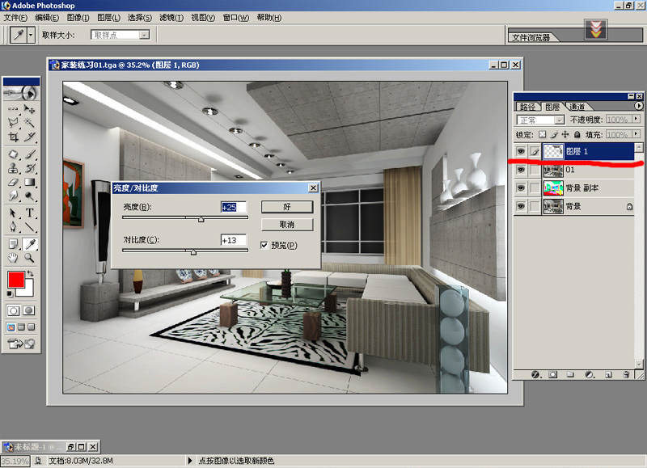Select the Brush tool
This screenshot has height=468, width=647.
pos(29,154)
